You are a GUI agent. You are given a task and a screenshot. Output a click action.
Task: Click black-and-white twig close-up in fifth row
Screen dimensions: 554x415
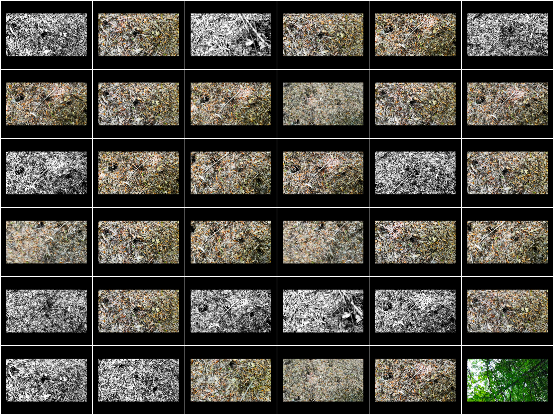tap(323, 311)
